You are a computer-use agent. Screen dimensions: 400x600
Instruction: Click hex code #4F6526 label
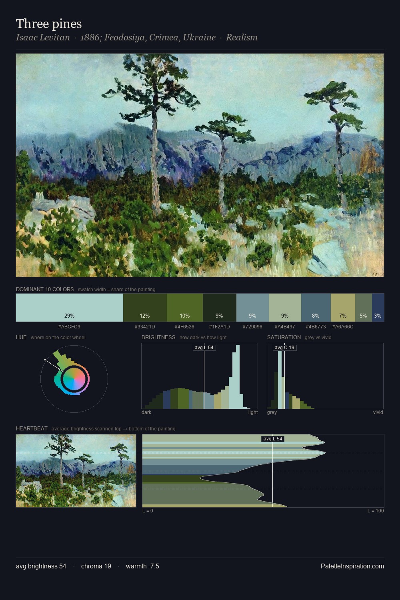(x=184, y=327)
